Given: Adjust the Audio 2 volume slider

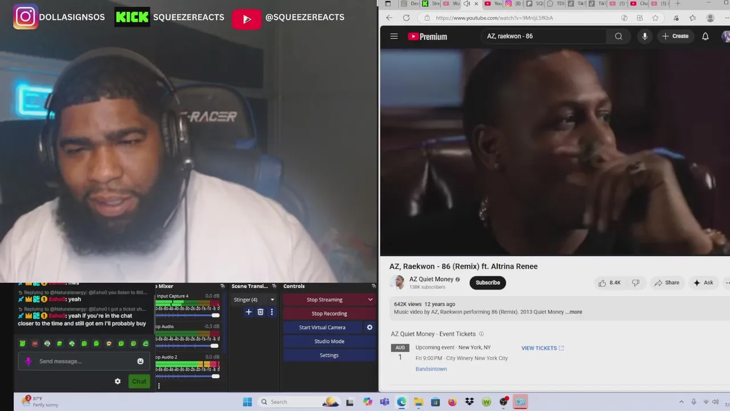Looking at the screenshot, I should 188,376.
